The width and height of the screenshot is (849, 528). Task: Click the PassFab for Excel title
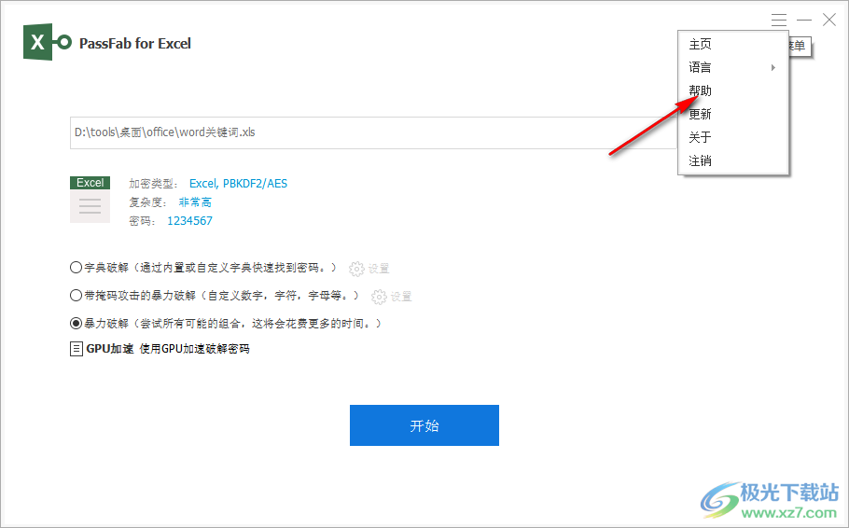[135, 43]
